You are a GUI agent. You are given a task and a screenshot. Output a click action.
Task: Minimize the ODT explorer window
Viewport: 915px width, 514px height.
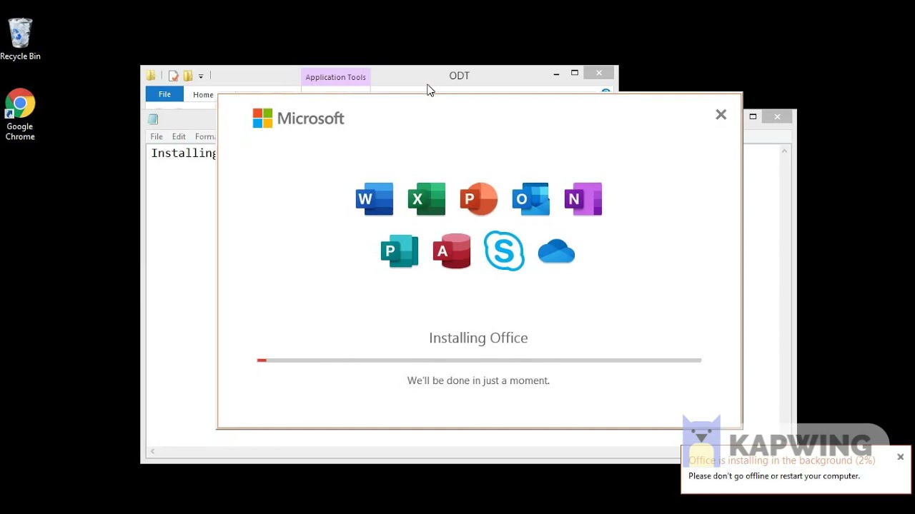pyautogui.click(x=556, y=73)
